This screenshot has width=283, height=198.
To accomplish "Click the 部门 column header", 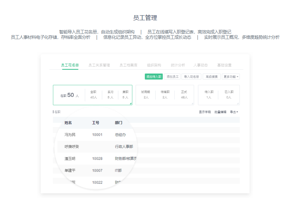I will point(118,123).
